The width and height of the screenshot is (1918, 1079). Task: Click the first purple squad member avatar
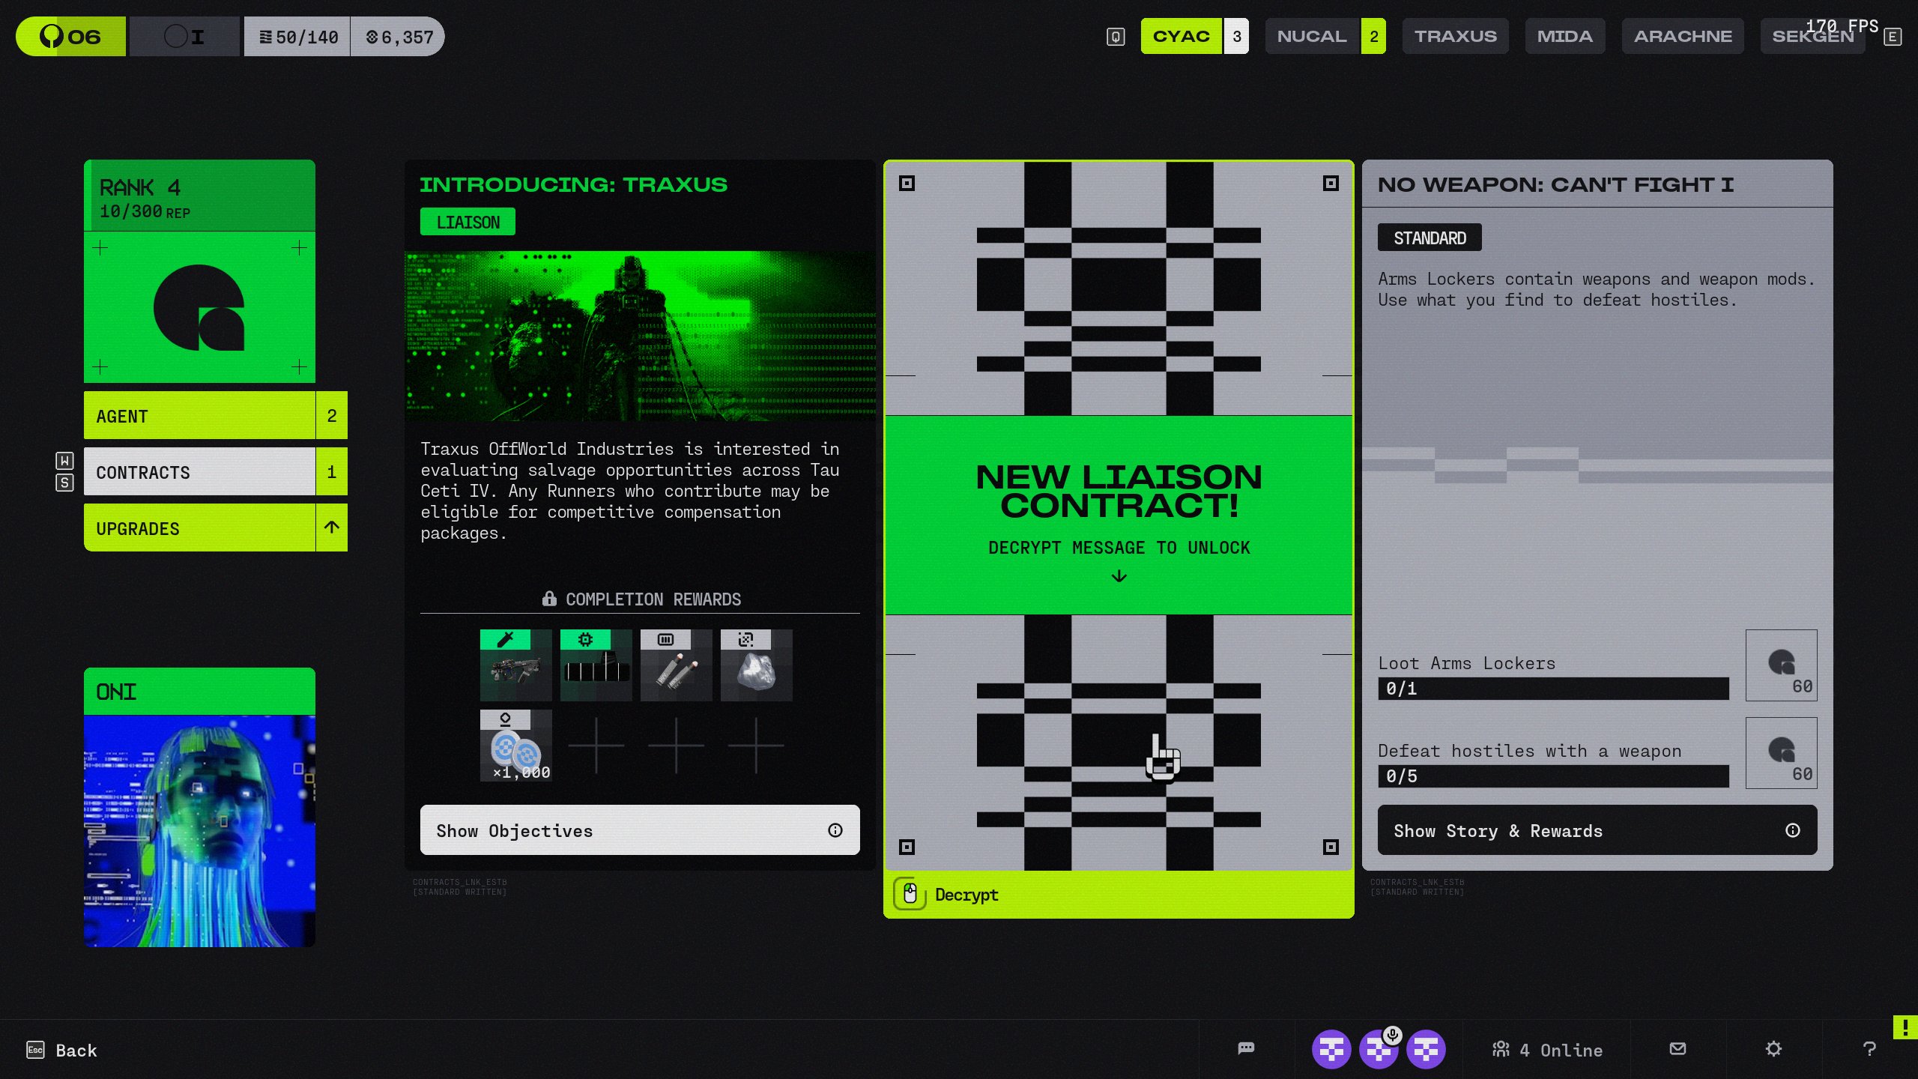coord(1331,1049)
